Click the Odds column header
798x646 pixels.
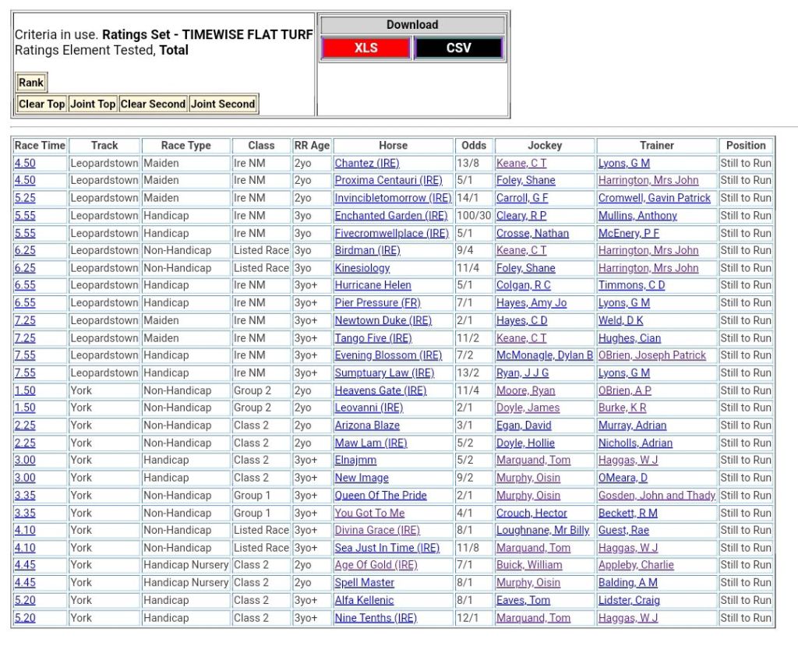[x=473, y=145]
